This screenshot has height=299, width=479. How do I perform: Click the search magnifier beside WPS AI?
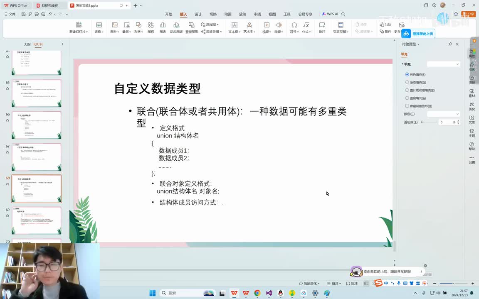pos(343,14)
